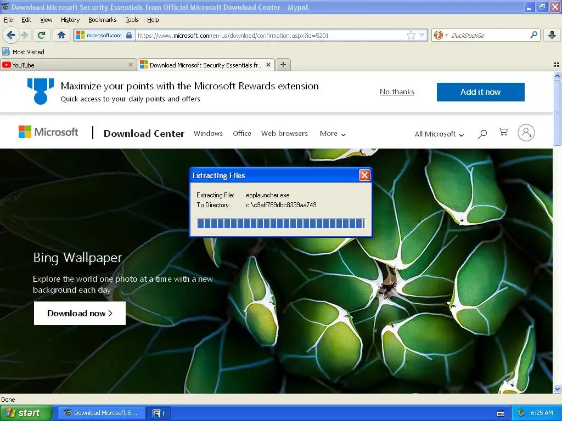Click the page scrollbar up arrow
The width and height of the screenshot is (562, 421).
pyautogui.click(x=557, y=76)
